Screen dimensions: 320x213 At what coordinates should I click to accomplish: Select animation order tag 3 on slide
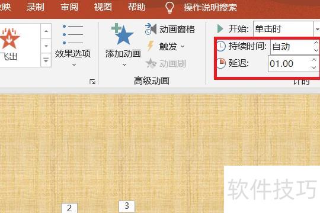(127, 206)
